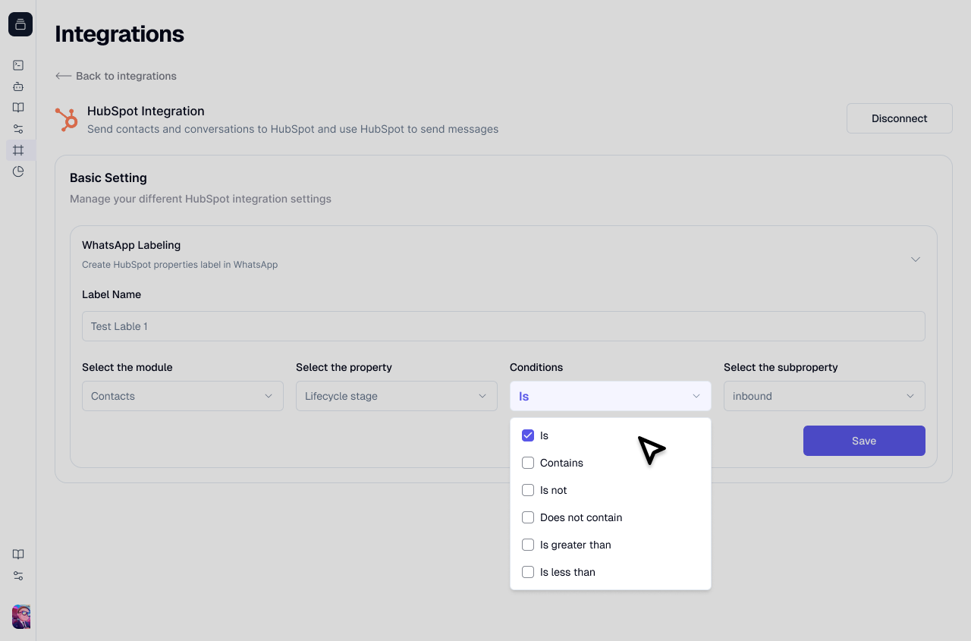The image size is (971, 641).
Task: Go back to integrations
Action: pos(116,76)
